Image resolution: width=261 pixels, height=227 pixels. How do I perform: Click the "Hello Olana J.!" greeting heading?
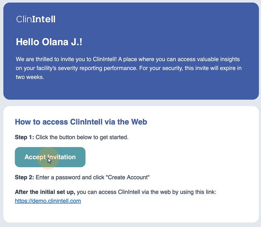49,42
